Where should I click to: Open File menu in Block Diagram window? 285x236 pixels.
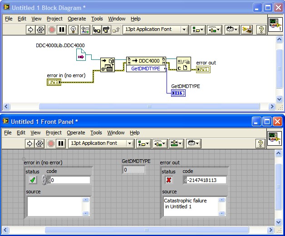9,19
